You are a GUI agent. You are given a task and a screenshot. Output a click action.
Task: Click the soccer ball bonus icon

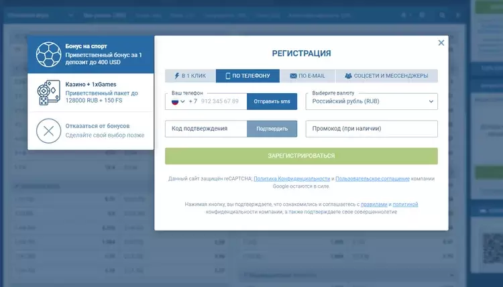click(48, 54)
